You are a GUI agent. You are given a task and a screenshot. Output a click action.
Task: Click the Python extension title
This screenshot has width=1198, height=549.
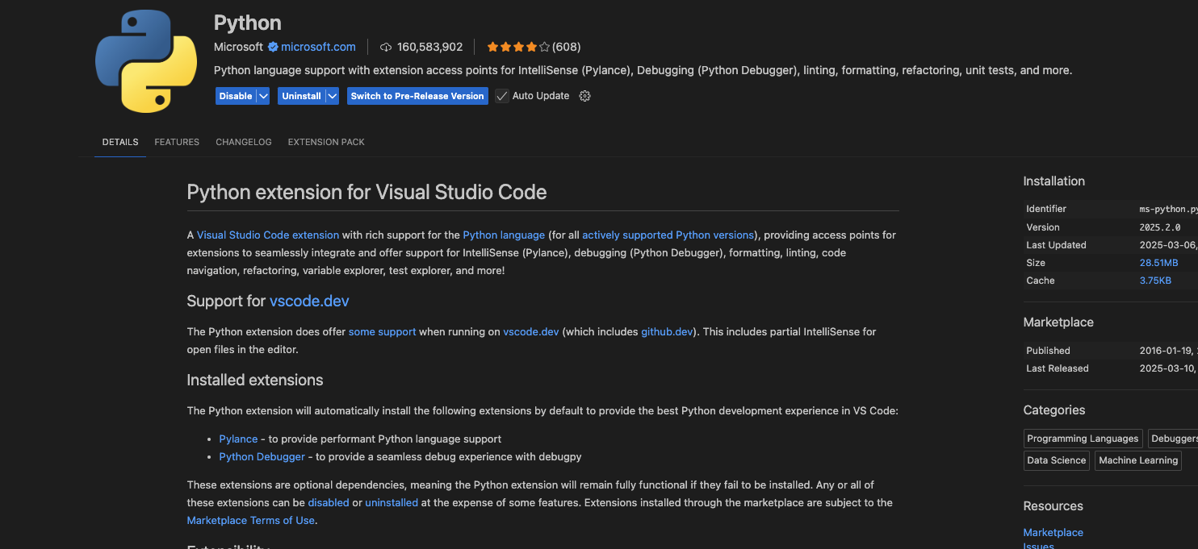coord(248,22)
